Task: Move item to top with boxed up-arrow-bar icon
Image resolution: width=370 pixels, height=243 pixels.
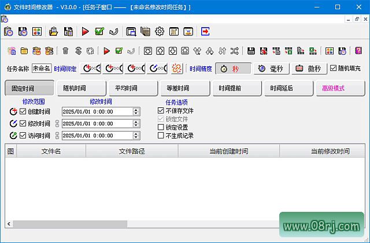Action: [148, 51]
